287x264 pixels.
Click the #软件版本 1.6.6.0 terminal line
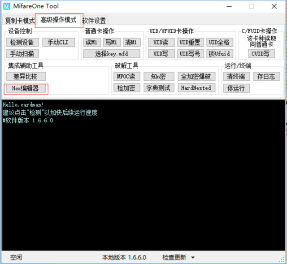(x=28, y=121)
